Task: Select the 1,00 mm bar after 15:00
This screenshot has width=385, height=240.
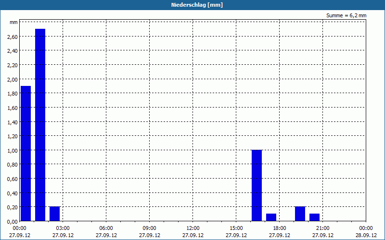Action: 257,185
